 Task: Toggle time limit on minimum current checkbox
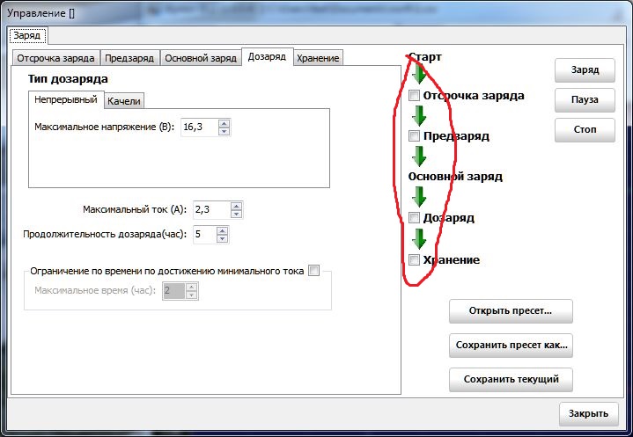[x=314, y=271]
